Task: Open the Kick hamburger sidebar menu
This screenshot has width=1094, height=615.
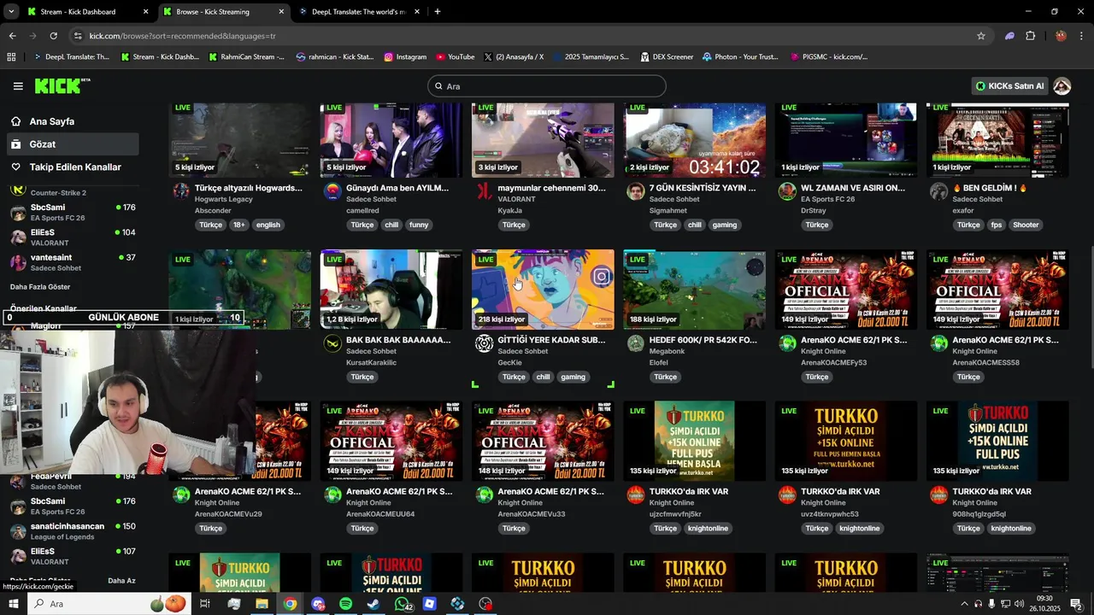Action: click(x=18, y=86)
